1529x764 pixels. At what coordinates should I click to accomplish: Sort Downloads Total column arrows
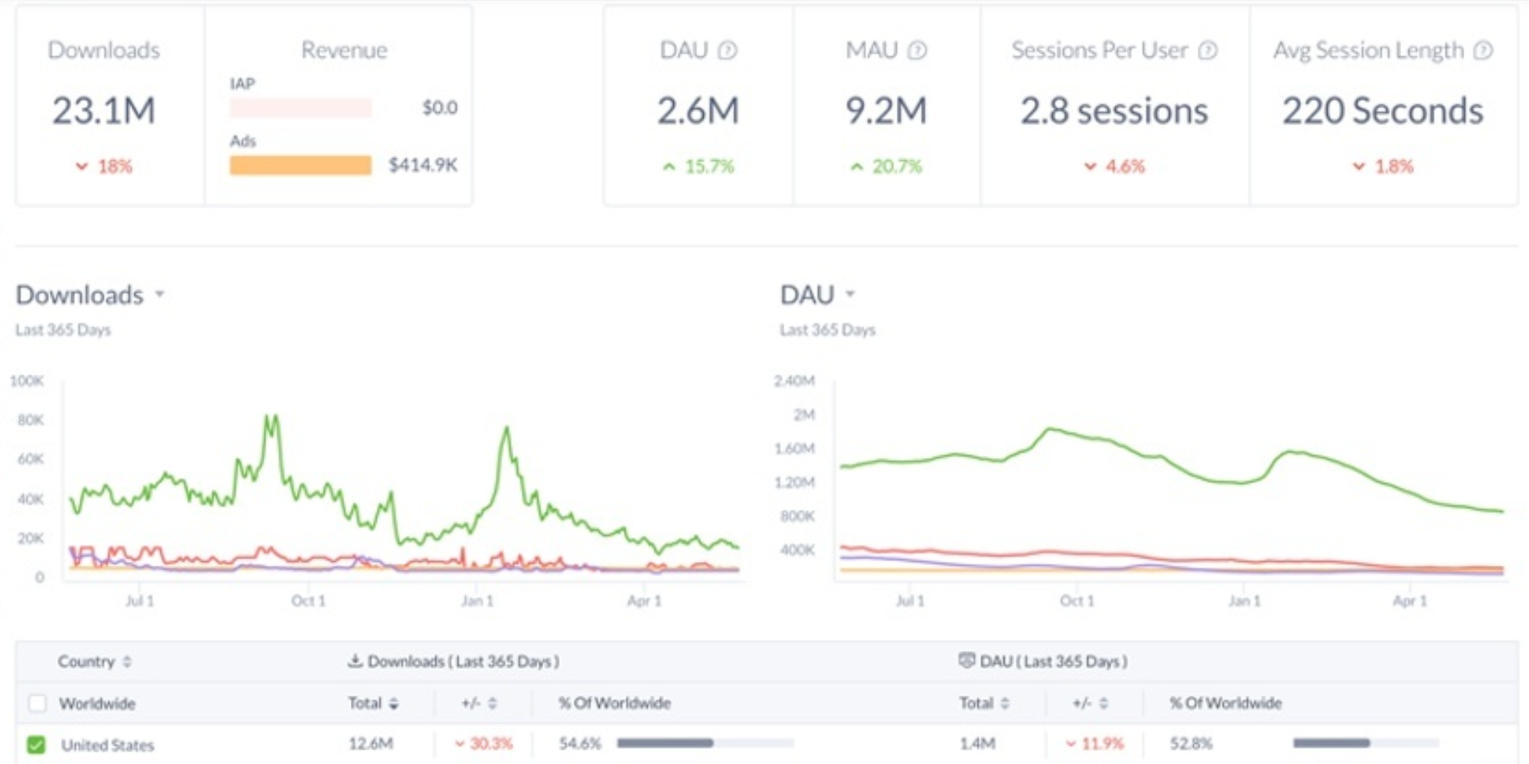click(x=394, y=703)
